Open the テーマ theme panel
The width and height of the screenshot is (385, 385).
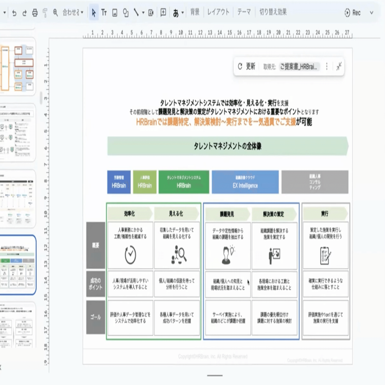(x=244, y=12)
